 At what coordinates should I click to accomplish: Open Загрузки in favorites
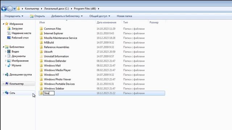point(17,29)
